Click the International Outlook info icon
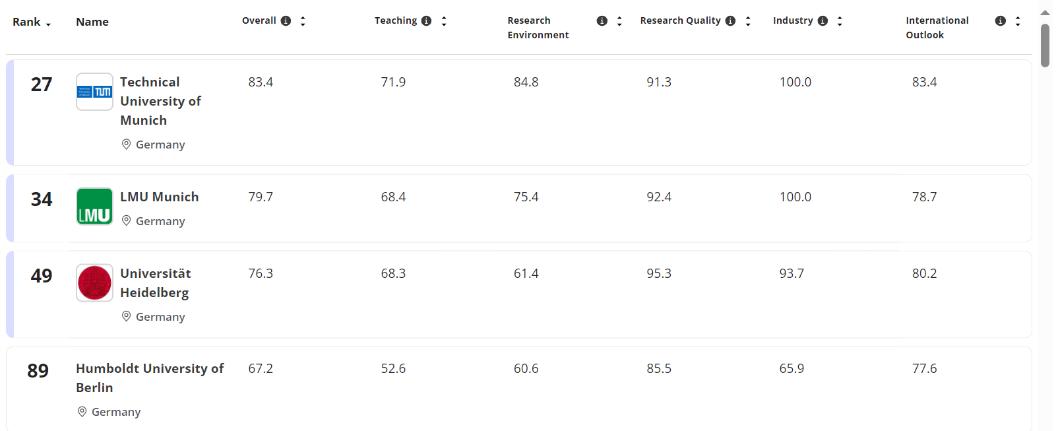 1001,21
